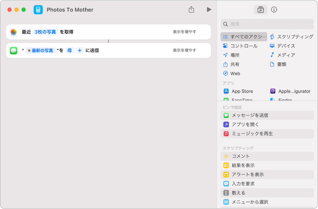
Task: Select 共有 category
Action: point(231,64)
